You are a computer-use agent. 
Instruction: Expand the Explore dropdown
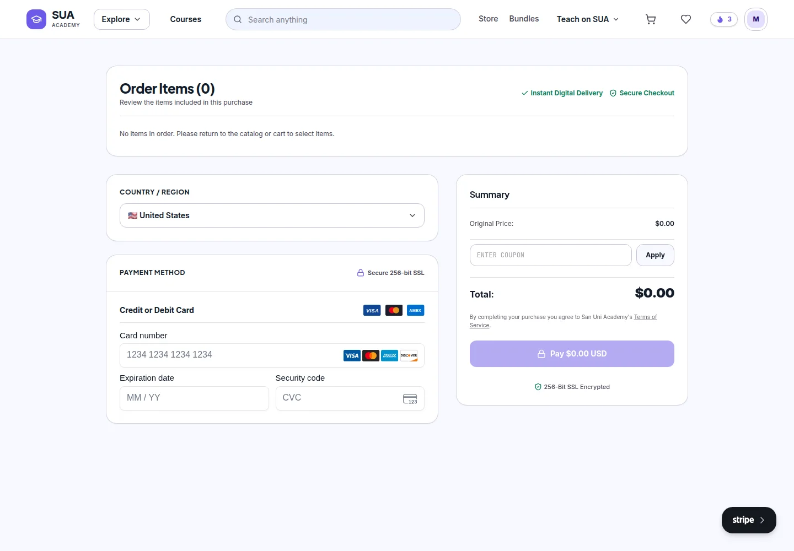pyautogui.click(x=122, y=19)
